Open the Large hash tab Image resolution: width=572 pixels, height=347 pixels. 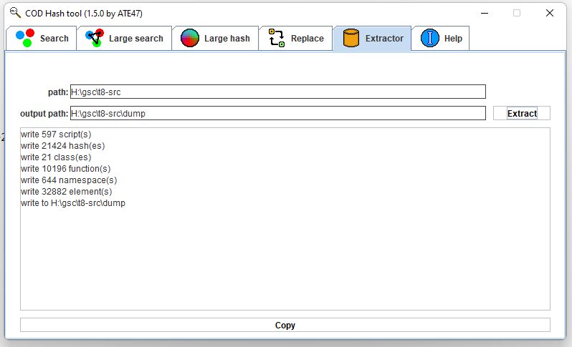(216, 38)
